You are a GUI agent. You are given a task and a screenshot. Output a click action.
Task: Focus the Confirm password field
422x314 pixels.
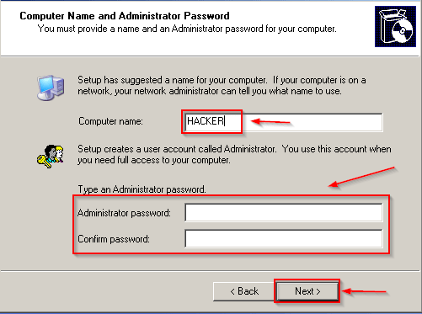tap(284, 238)
